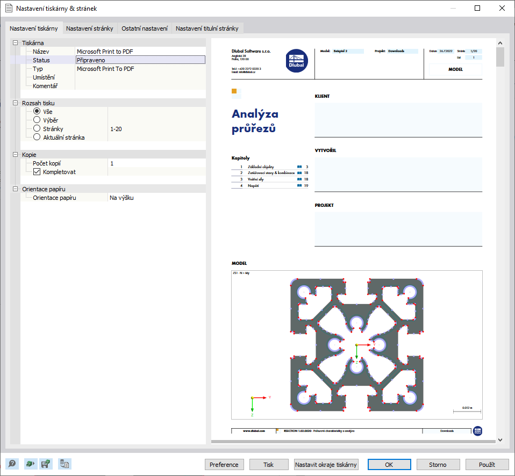Click the VYTVOŘIL box in preview
Viewport: 515px width, 476px height.
point(398,174)
